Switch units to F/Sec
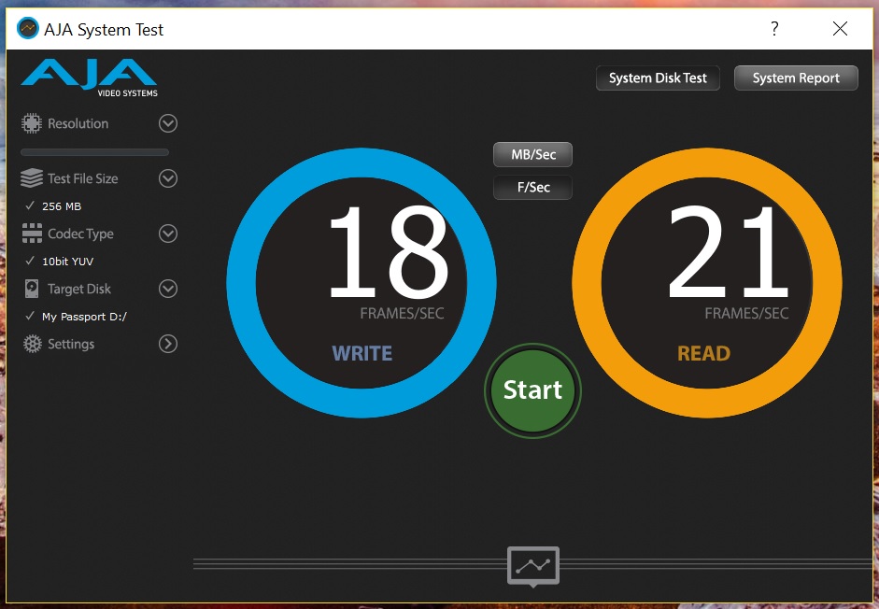879x609 pixels. coord(532,188)
